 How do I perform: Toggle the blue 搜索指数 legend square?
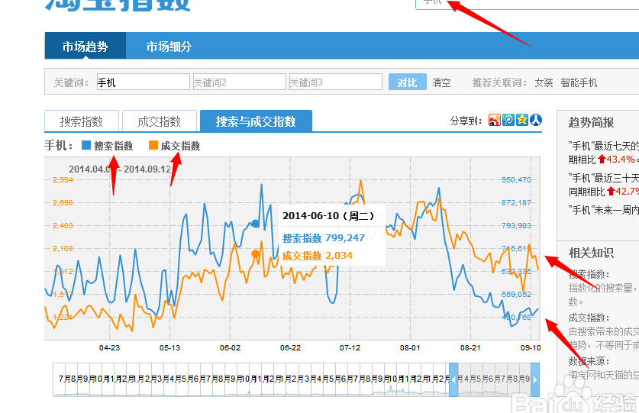[86, 145]
